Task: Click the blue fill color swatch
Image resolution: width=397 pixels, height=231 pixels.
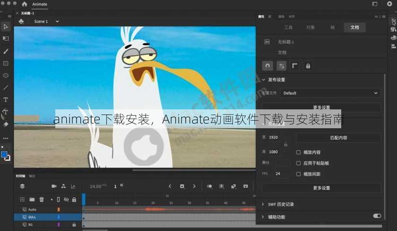Action: click(x=4, y=155)
